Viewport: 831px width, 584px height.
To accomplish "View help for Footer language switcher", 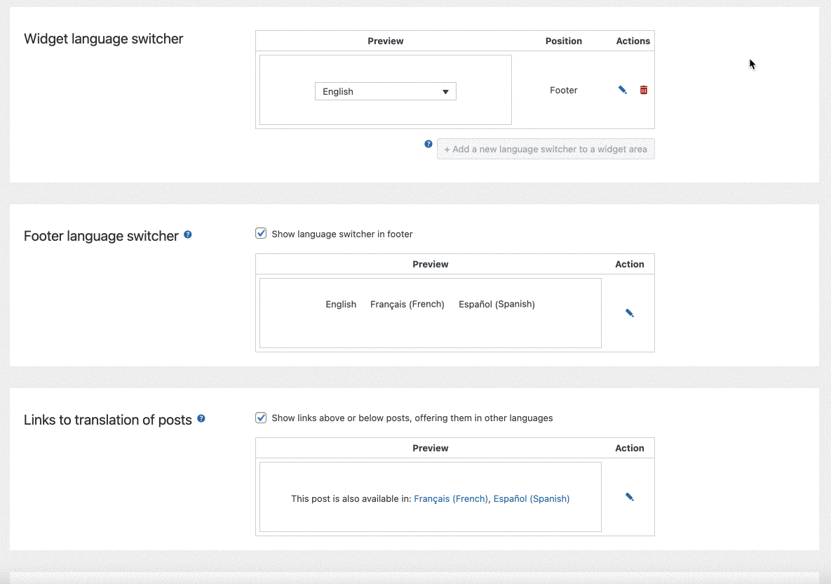I will coord(187,234).
